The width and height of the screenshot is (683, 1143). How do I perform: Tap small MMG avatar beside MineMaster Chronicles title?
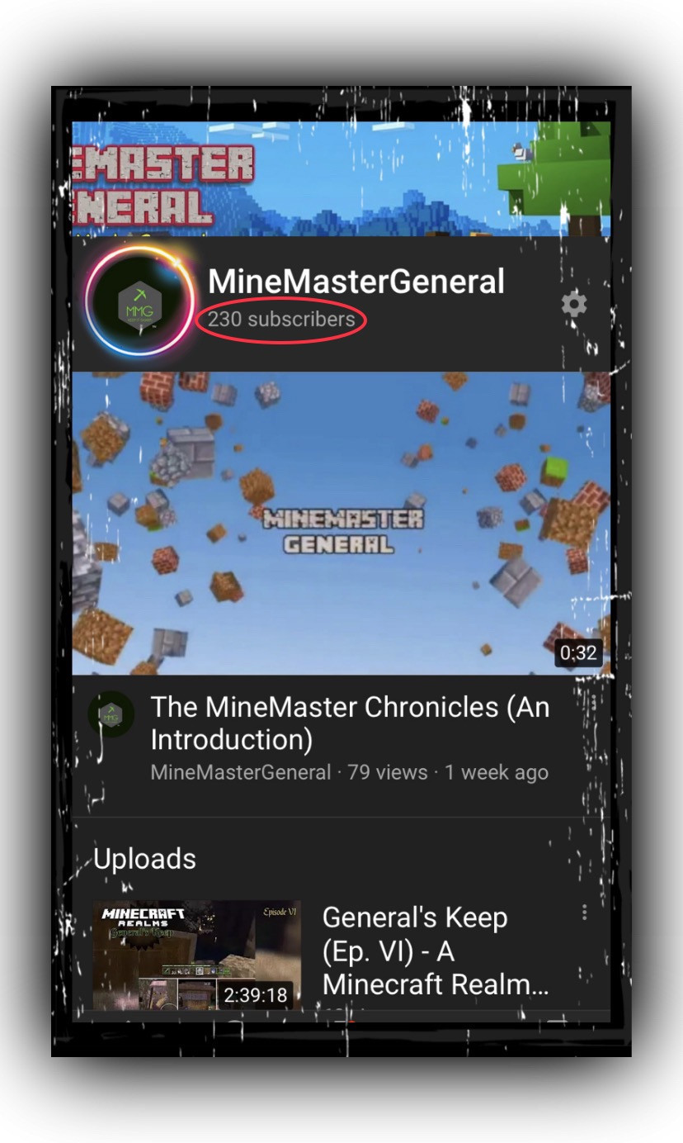point(111,714)
